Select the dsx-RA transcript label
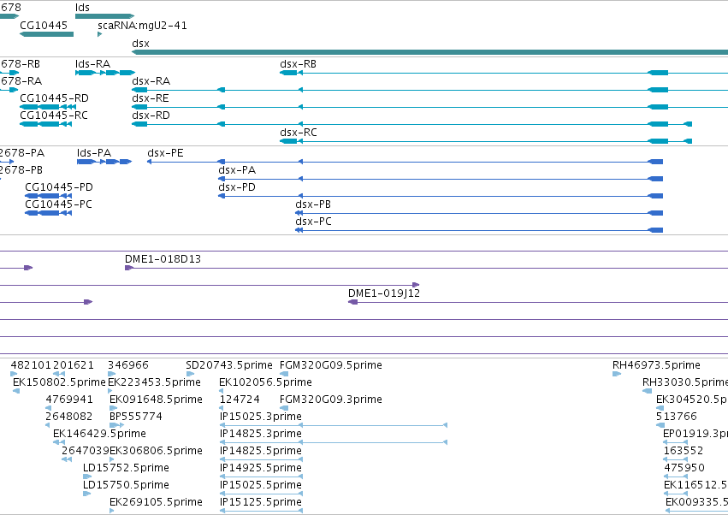This screenshot has height=515, width=728. click(151, 80)
